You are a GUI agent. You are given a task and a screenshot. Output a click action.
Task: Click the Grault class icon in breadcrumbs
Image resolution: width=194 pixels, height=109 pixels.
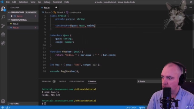(55, 12)
